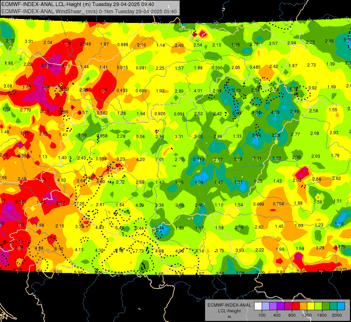
Task: Click the legend tick label 400
Action: coord(277,315)
